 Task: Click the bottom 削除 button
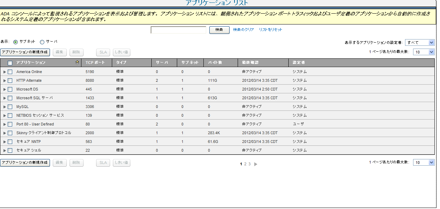(x=77, y=163)
